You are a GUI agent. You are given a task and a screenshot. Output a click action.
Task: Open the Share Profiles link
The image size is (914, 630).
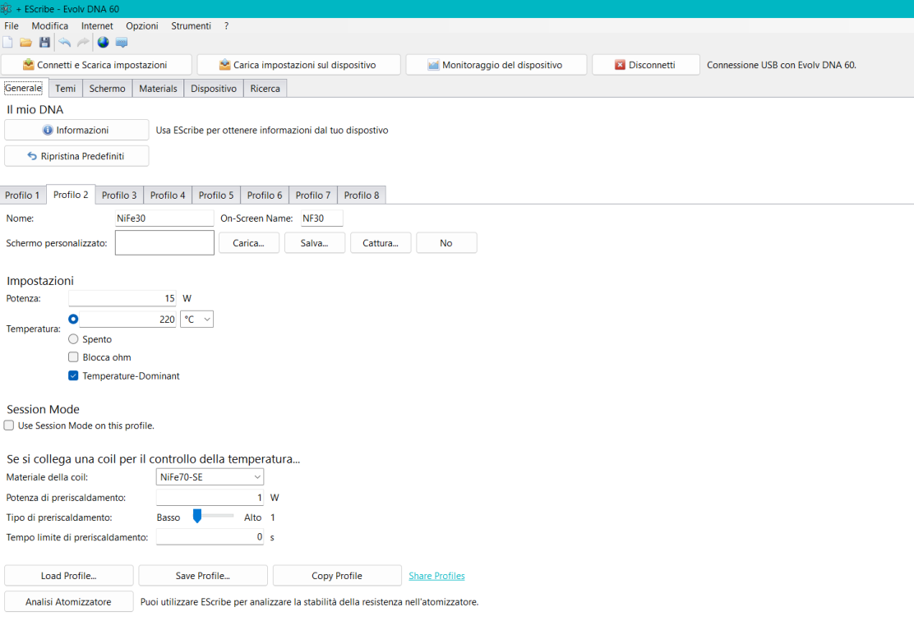tap(436, 576)
